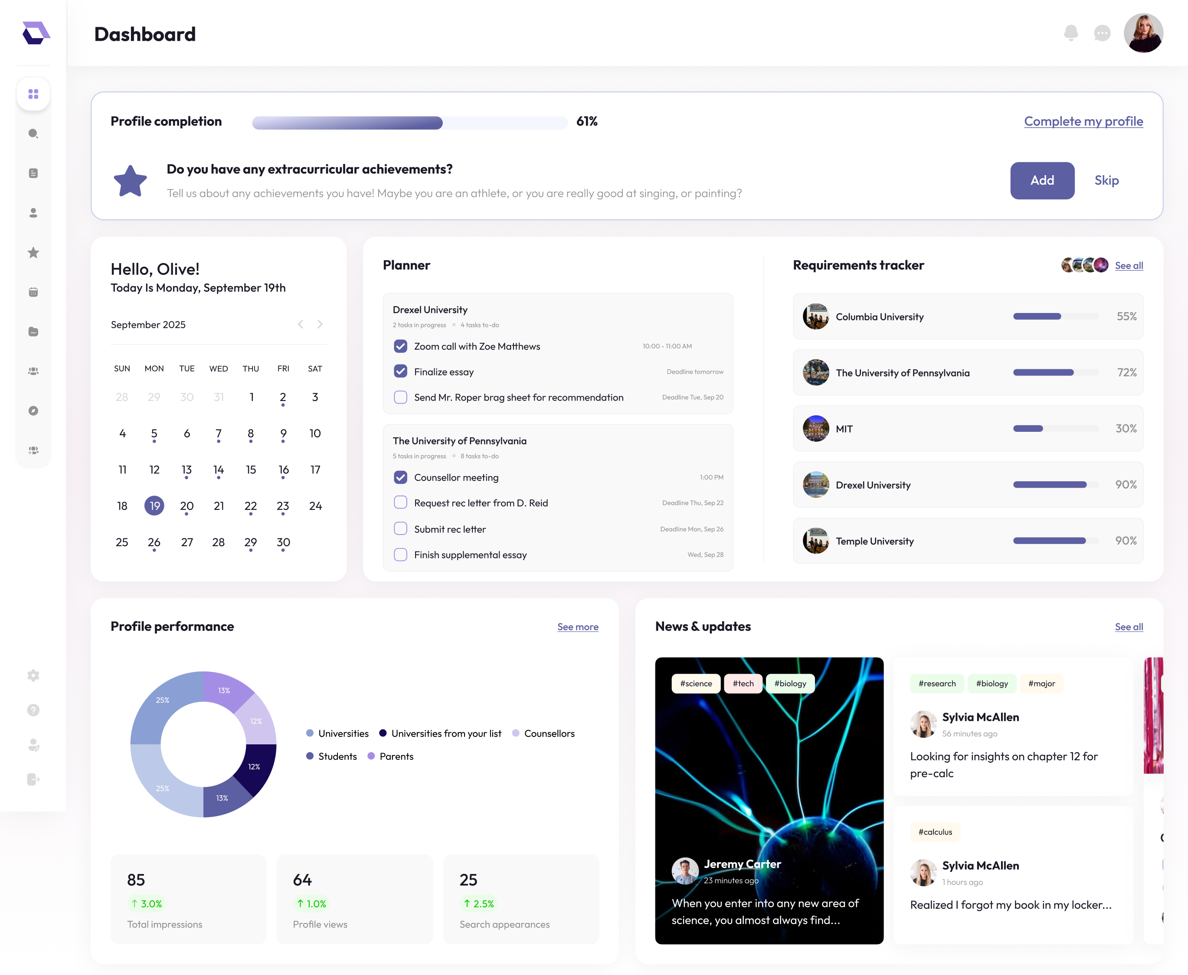Click the #science tag on news card
This screenshot has height=975, width=1188.
pos(696,684)
